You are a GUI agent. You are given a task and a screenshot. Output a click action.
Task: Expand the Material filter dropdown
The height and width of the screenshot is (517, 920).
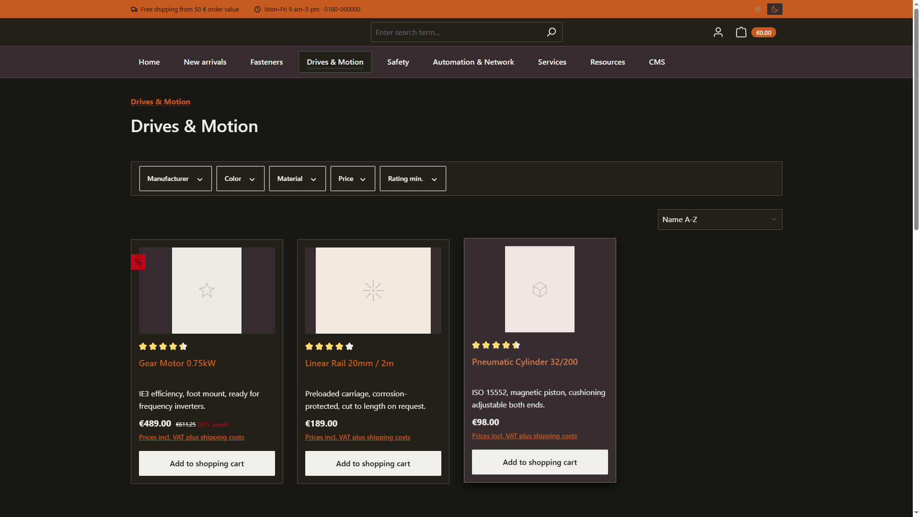[x=297, y=179]
